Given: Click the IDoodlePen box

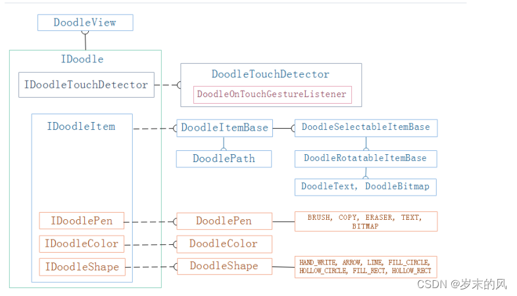Looking at the screenshot, I should [x=82, y=221].
